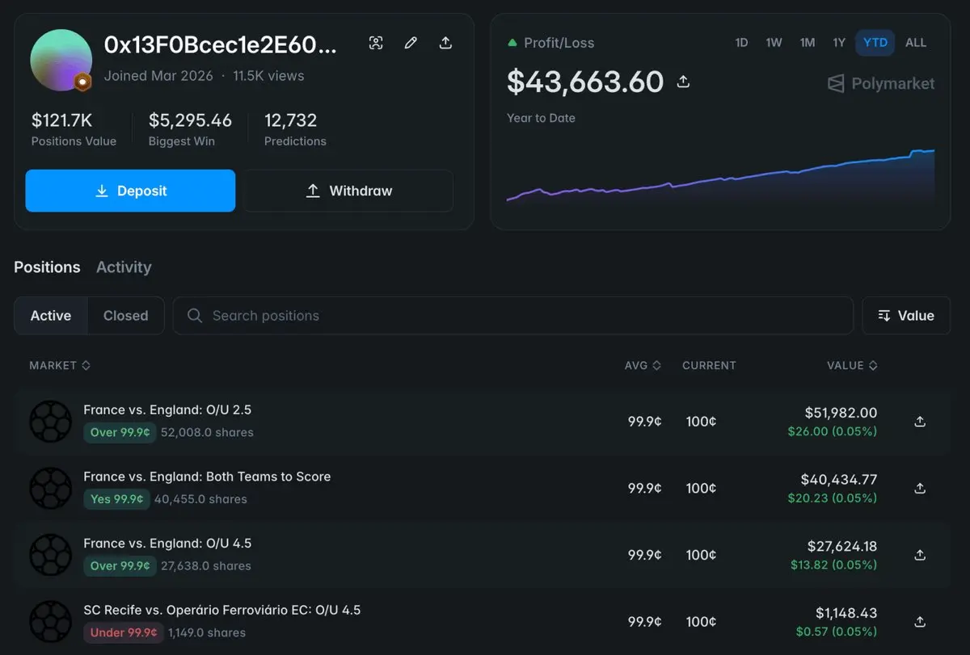Click share icon beside $43,663.60 profit
This screenshot has height=655, width=970.
click(x=683, y=82)
